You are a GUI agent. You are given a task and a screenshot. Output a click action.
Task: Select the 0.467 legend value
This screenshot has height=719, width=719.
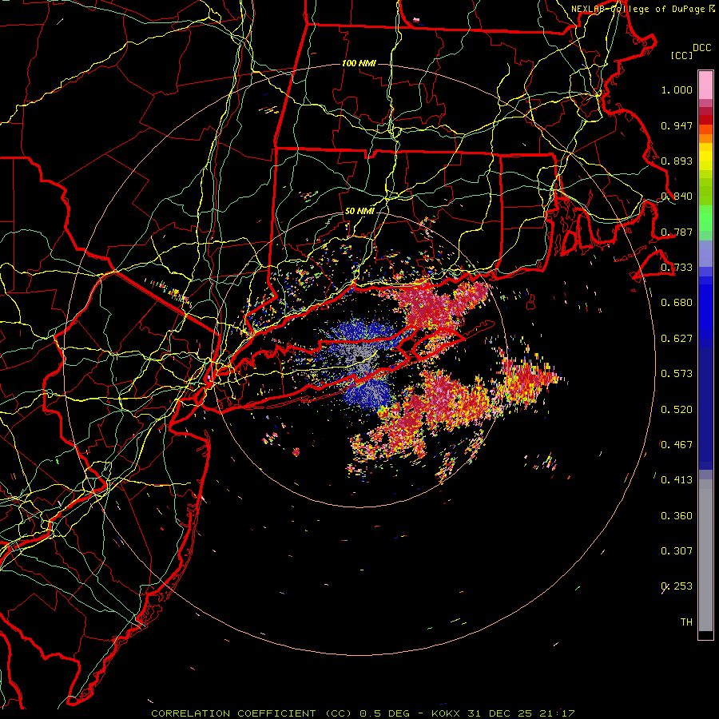[x=677, y=445]
